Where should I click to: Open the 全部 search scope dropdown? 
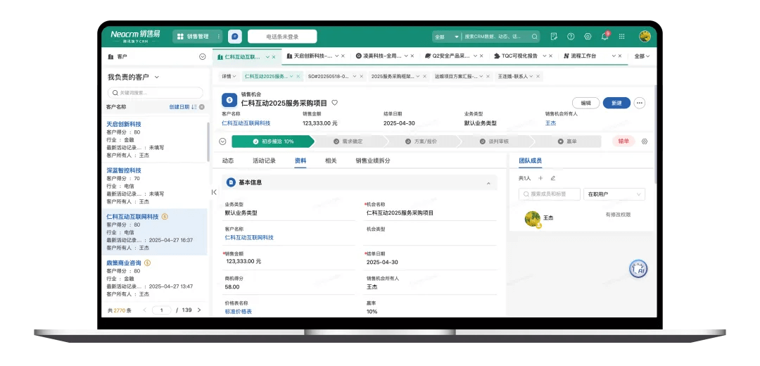pyautogui.click(x=446, y=37)
